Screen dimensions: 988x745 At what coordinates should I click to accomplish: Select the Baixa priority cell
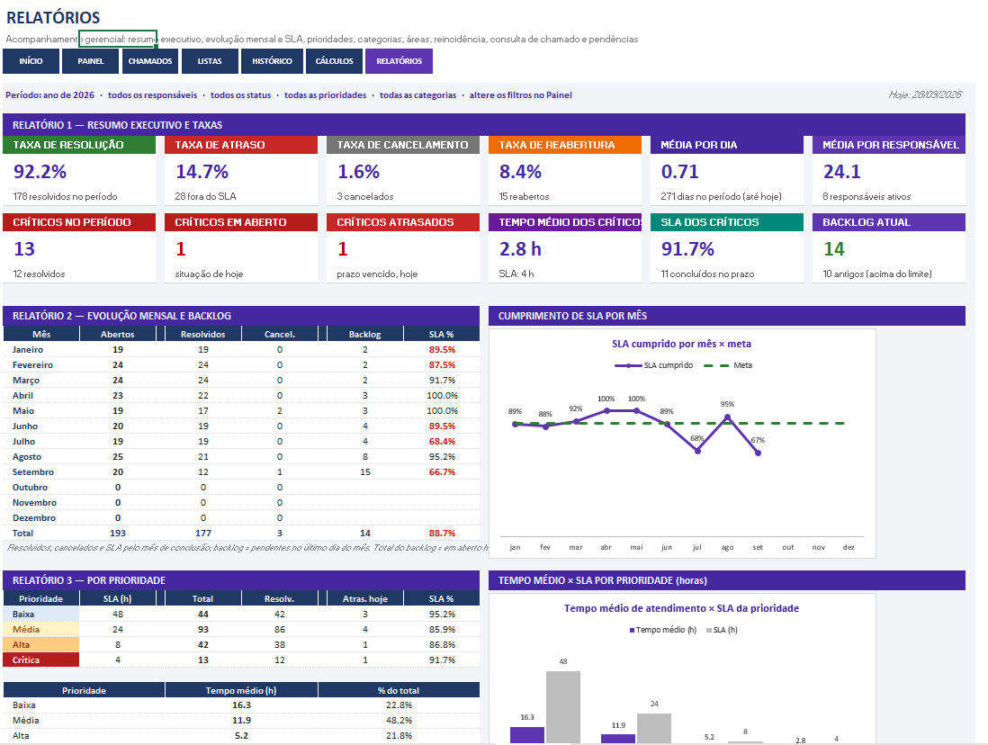point(41,614)
